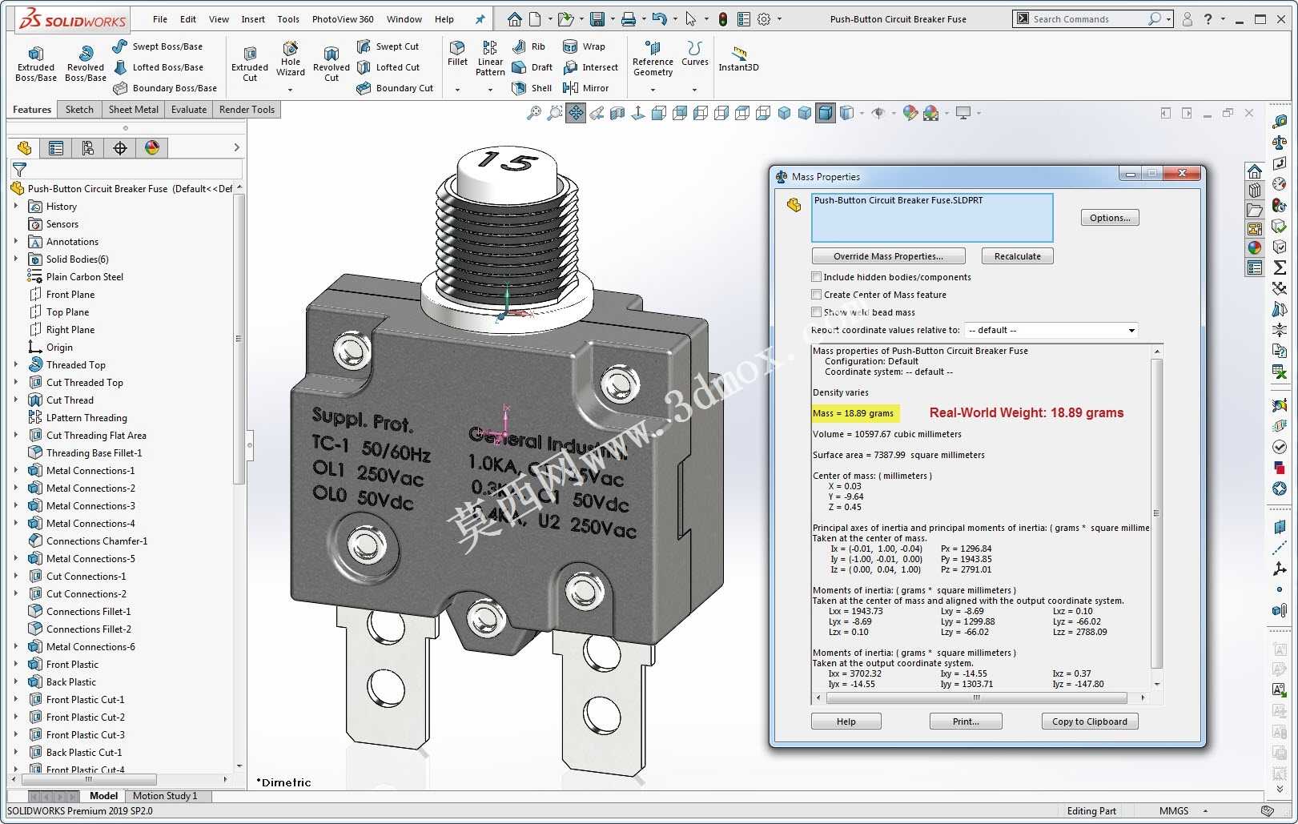Click the Rebuild traffic light icon
Screen dimensions: 1298x824
click(x=723, y=18)
